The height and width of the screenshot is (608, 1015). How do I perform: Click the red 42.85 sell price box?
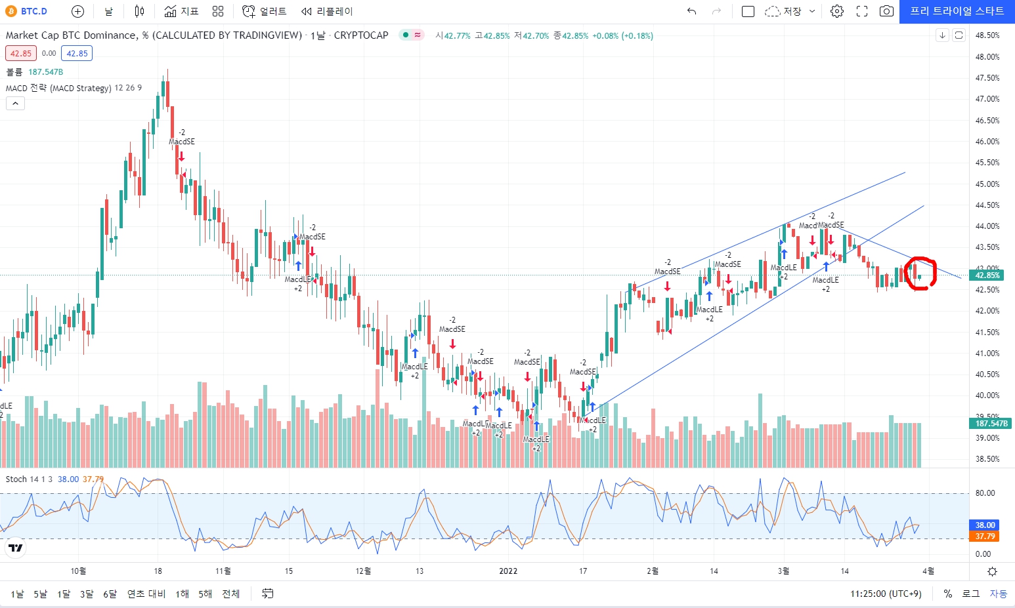click(21, 53)
